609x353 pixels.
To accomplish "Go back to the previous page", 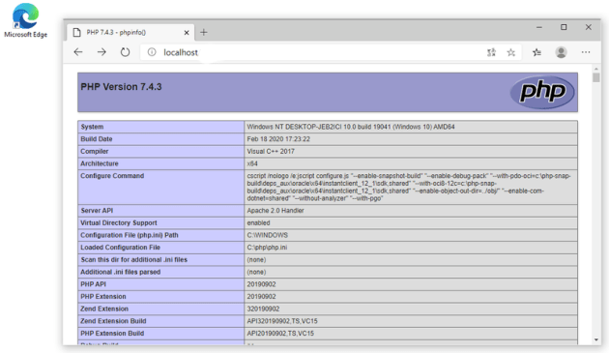I will 78,52.
